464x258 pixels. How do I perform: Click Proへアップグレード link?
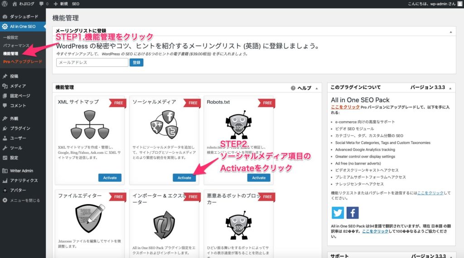click(x=23, y=61)
